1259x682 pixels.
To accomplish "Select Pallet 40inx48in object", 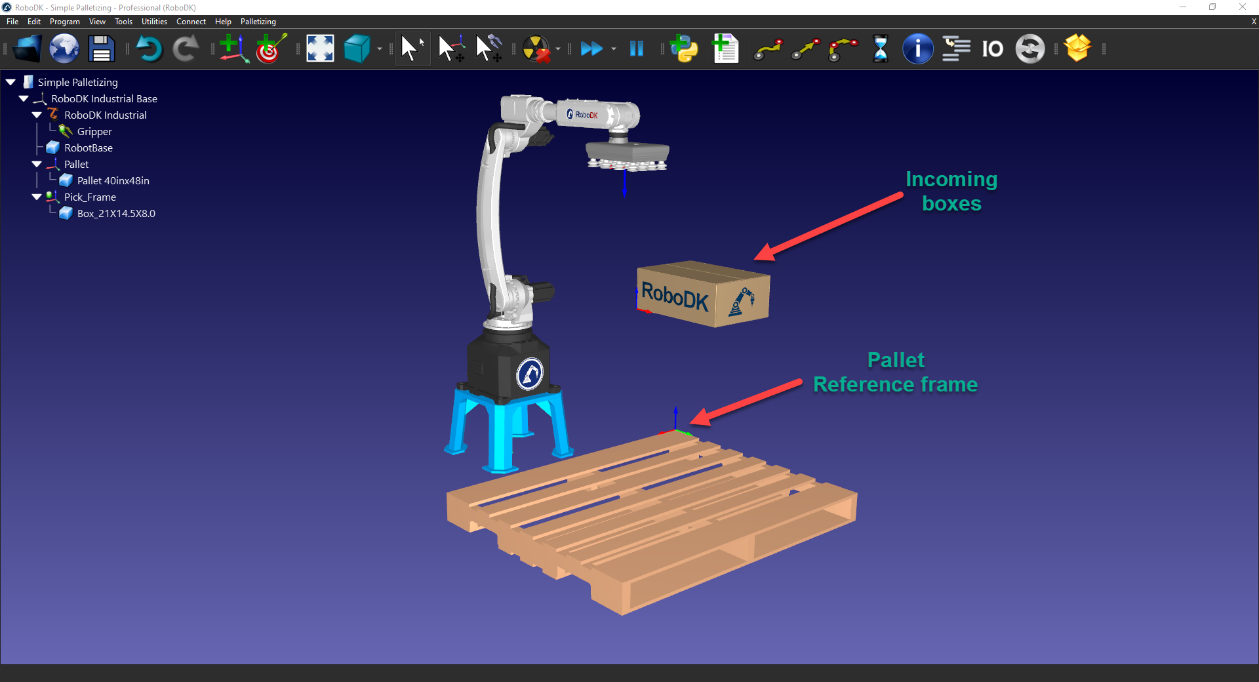I will 113,180.
